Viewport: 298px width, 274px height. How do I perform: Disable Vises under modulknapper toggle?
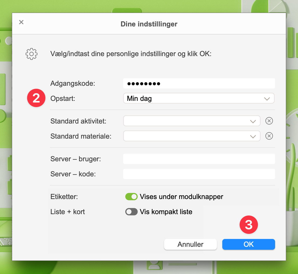click(x=131, y=197)
